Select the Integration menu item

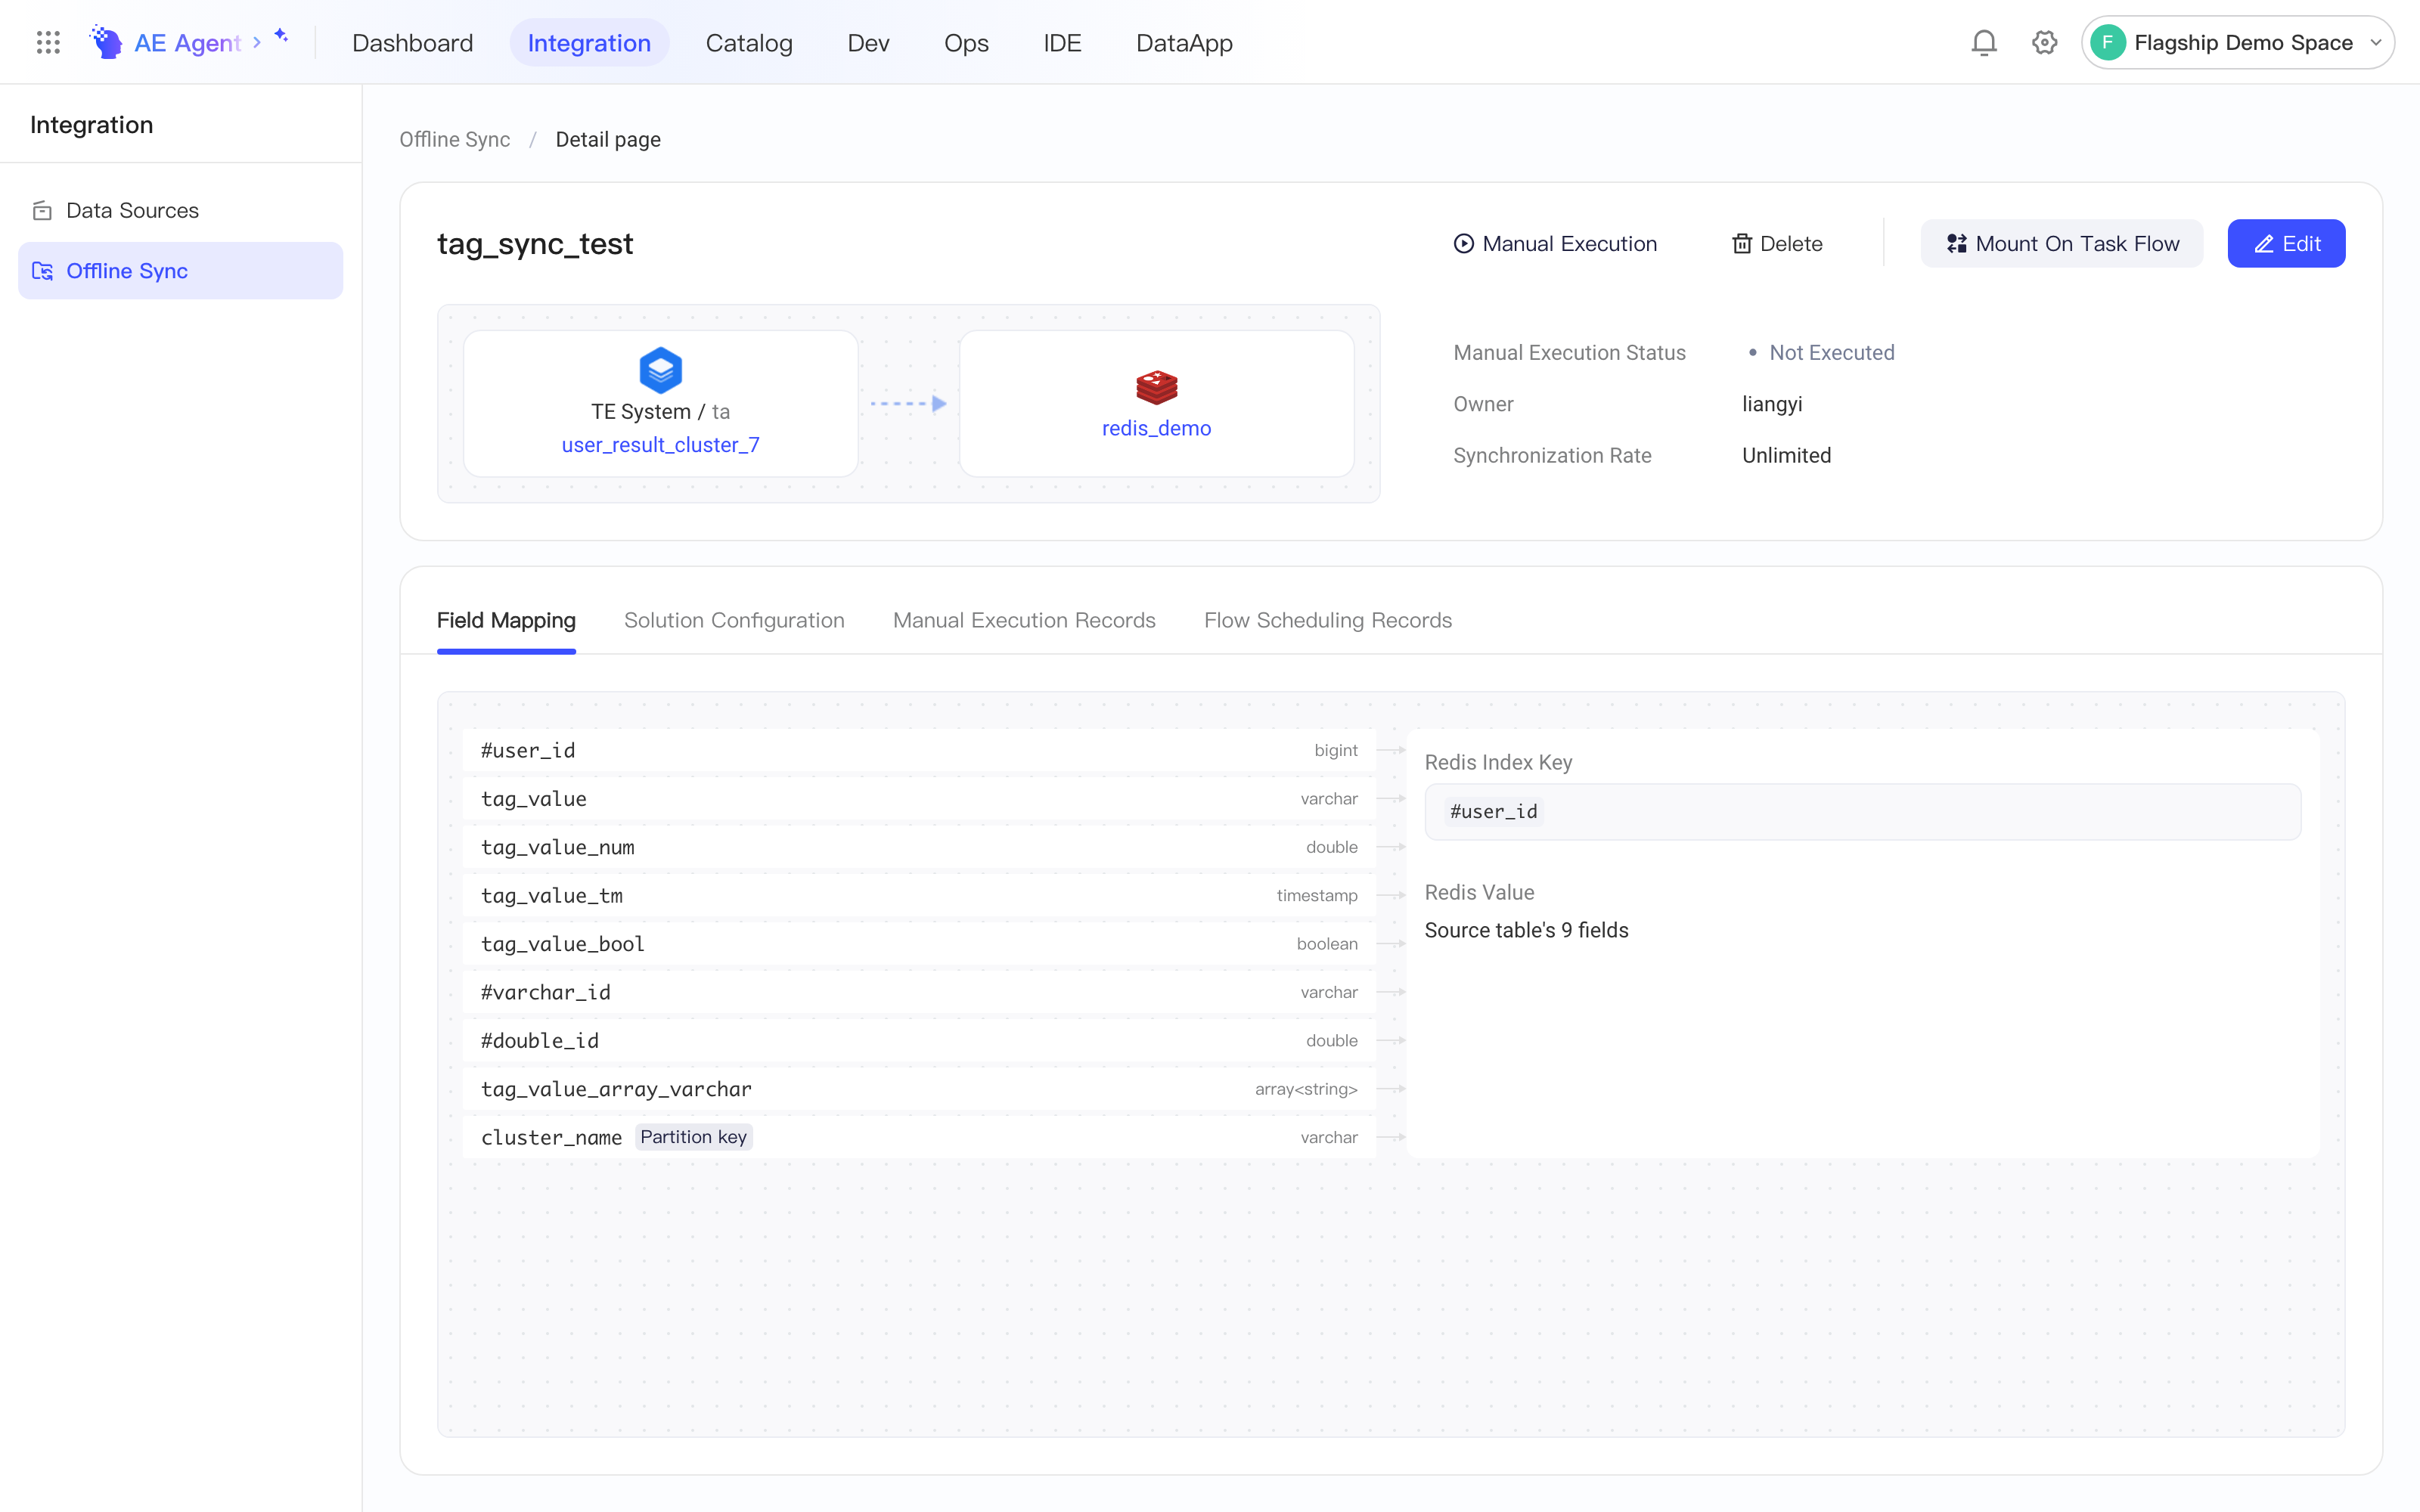pyautogui.click(x=589, y=43)
